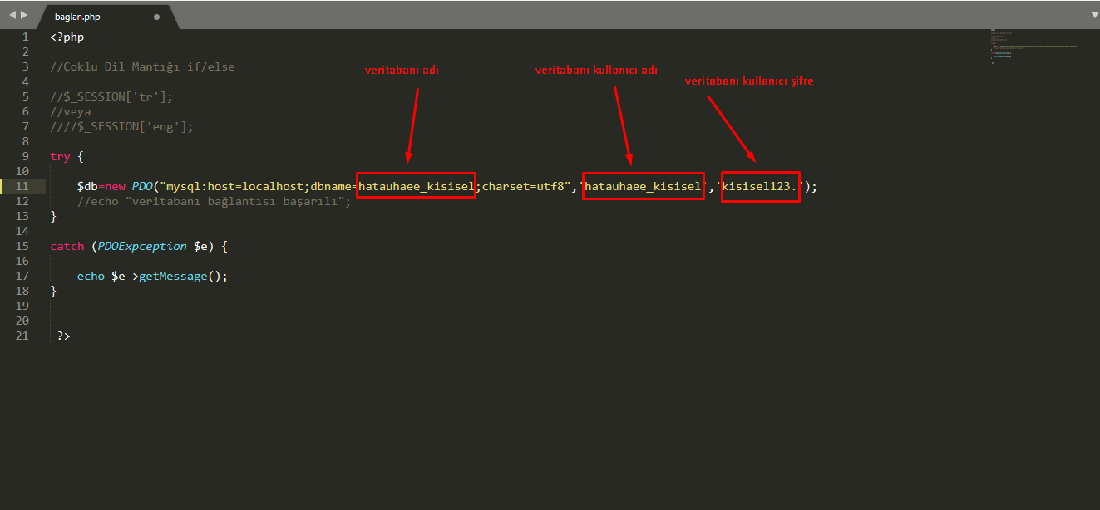Screen dimensions: 1100x510
Task: Click the dbname parameter text
Action: coord(331,187)
